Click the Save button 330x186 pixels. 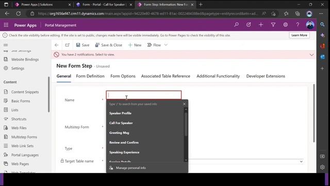(82, 45)
